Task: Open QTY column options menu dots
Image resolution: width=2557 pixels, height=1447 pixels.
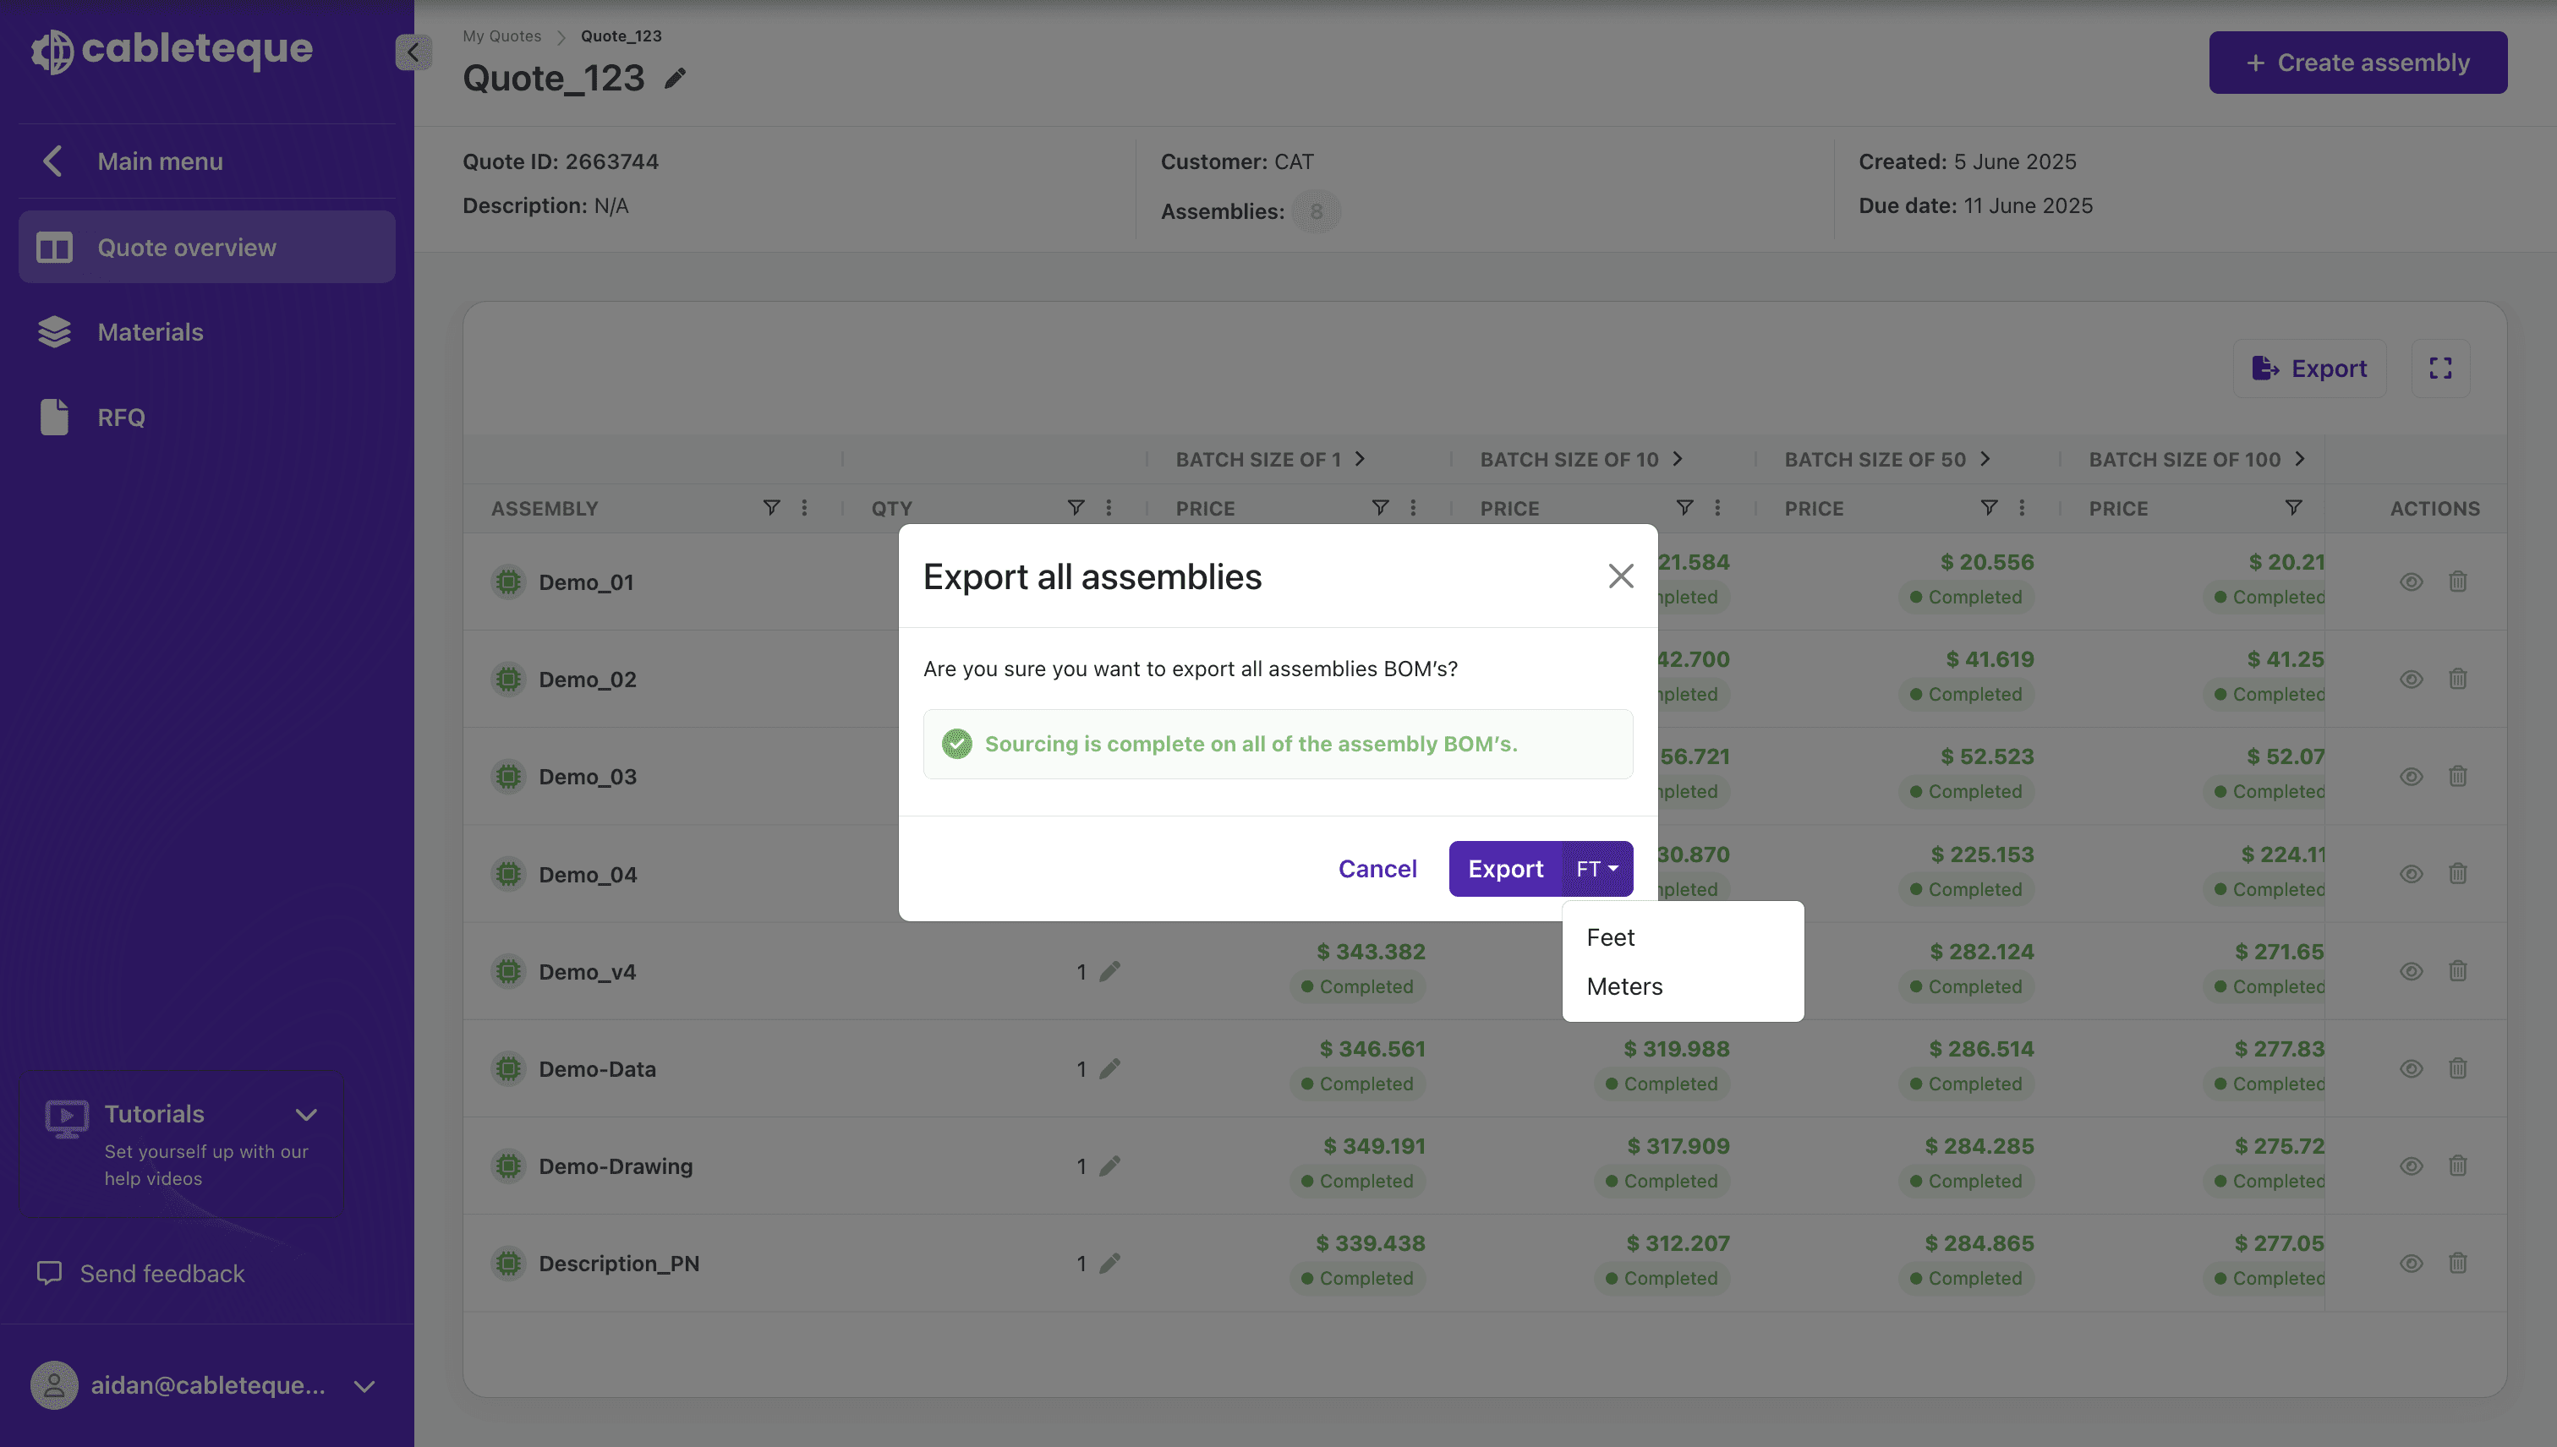Action: click(x=1109, y=508)
